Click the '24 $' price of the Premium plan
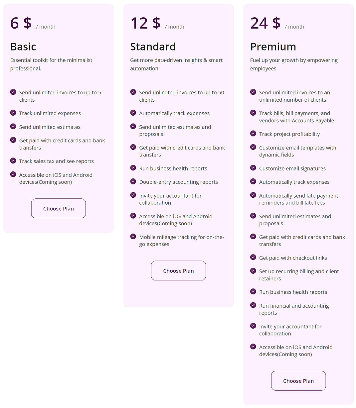This screenshot has width=356, height=408. tap(265, 23)
